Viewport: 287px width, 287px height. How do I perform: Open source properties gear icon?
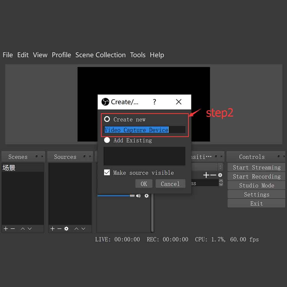pos(67,229)
